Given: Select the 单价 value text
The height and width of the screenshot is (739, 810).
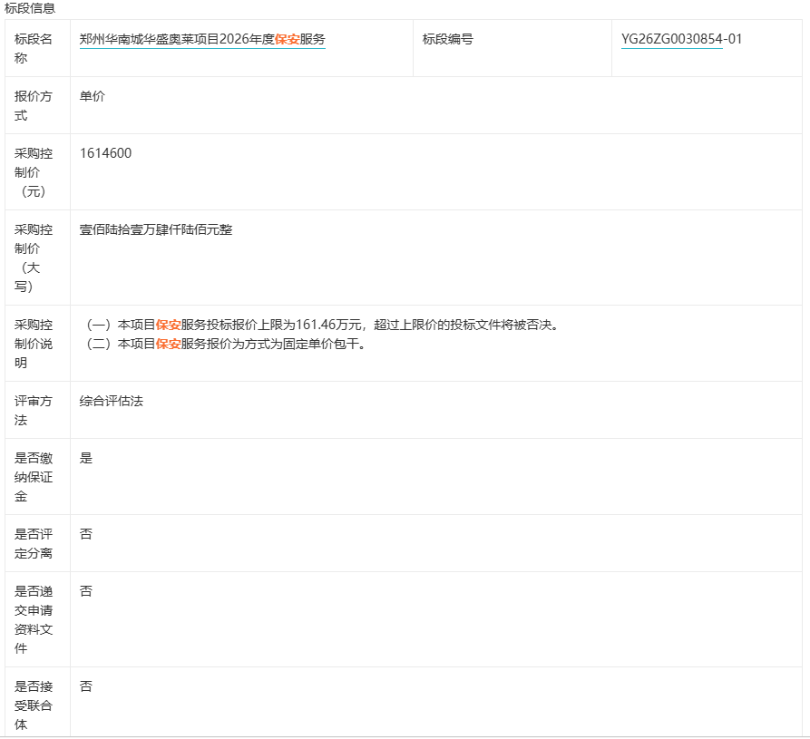Looking at the screenshot, I should tap(93, 96).
